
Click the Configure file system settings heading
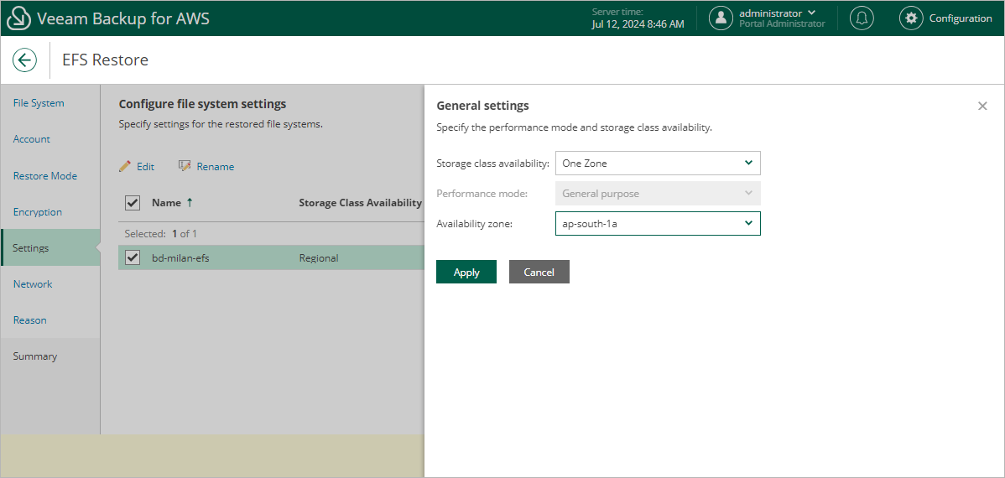[x=202, y=104]
